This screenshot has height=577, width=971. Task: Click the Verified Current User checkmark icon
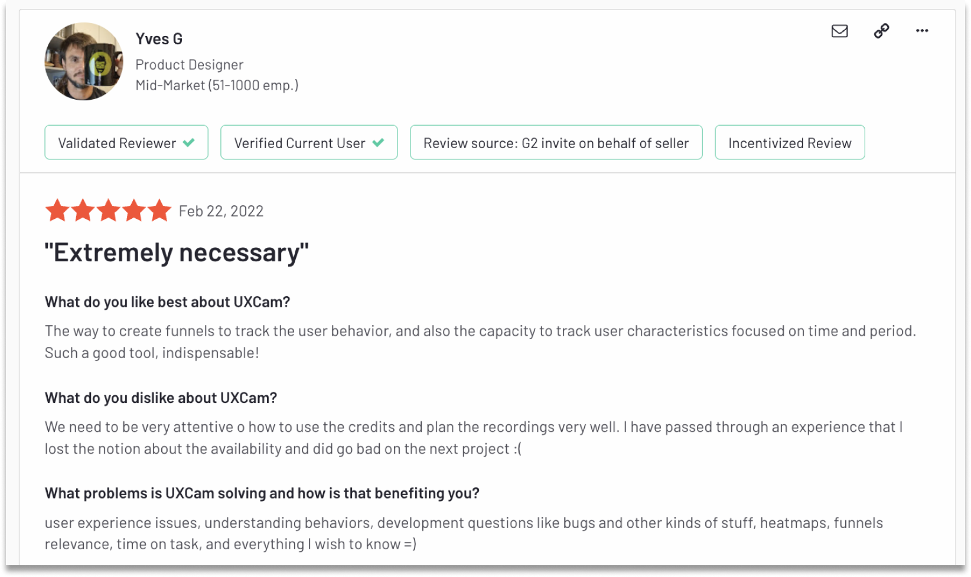tap(378, 142)
